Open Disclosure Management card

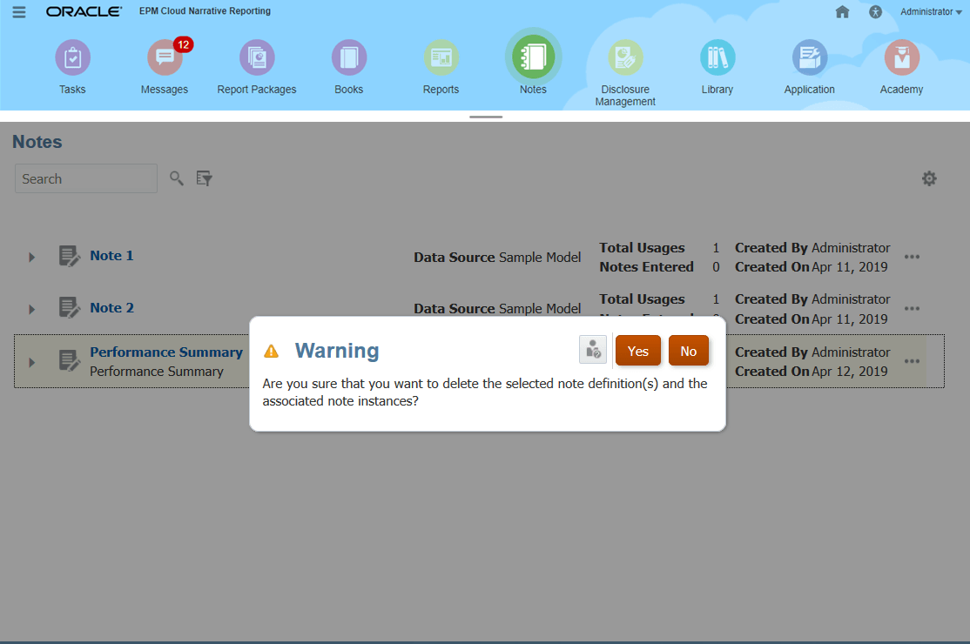point(625,73)
